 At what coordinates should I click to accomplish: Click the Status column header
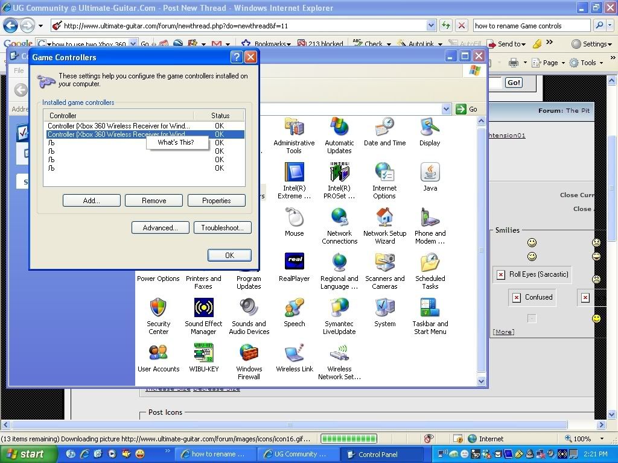pos(218,115)
